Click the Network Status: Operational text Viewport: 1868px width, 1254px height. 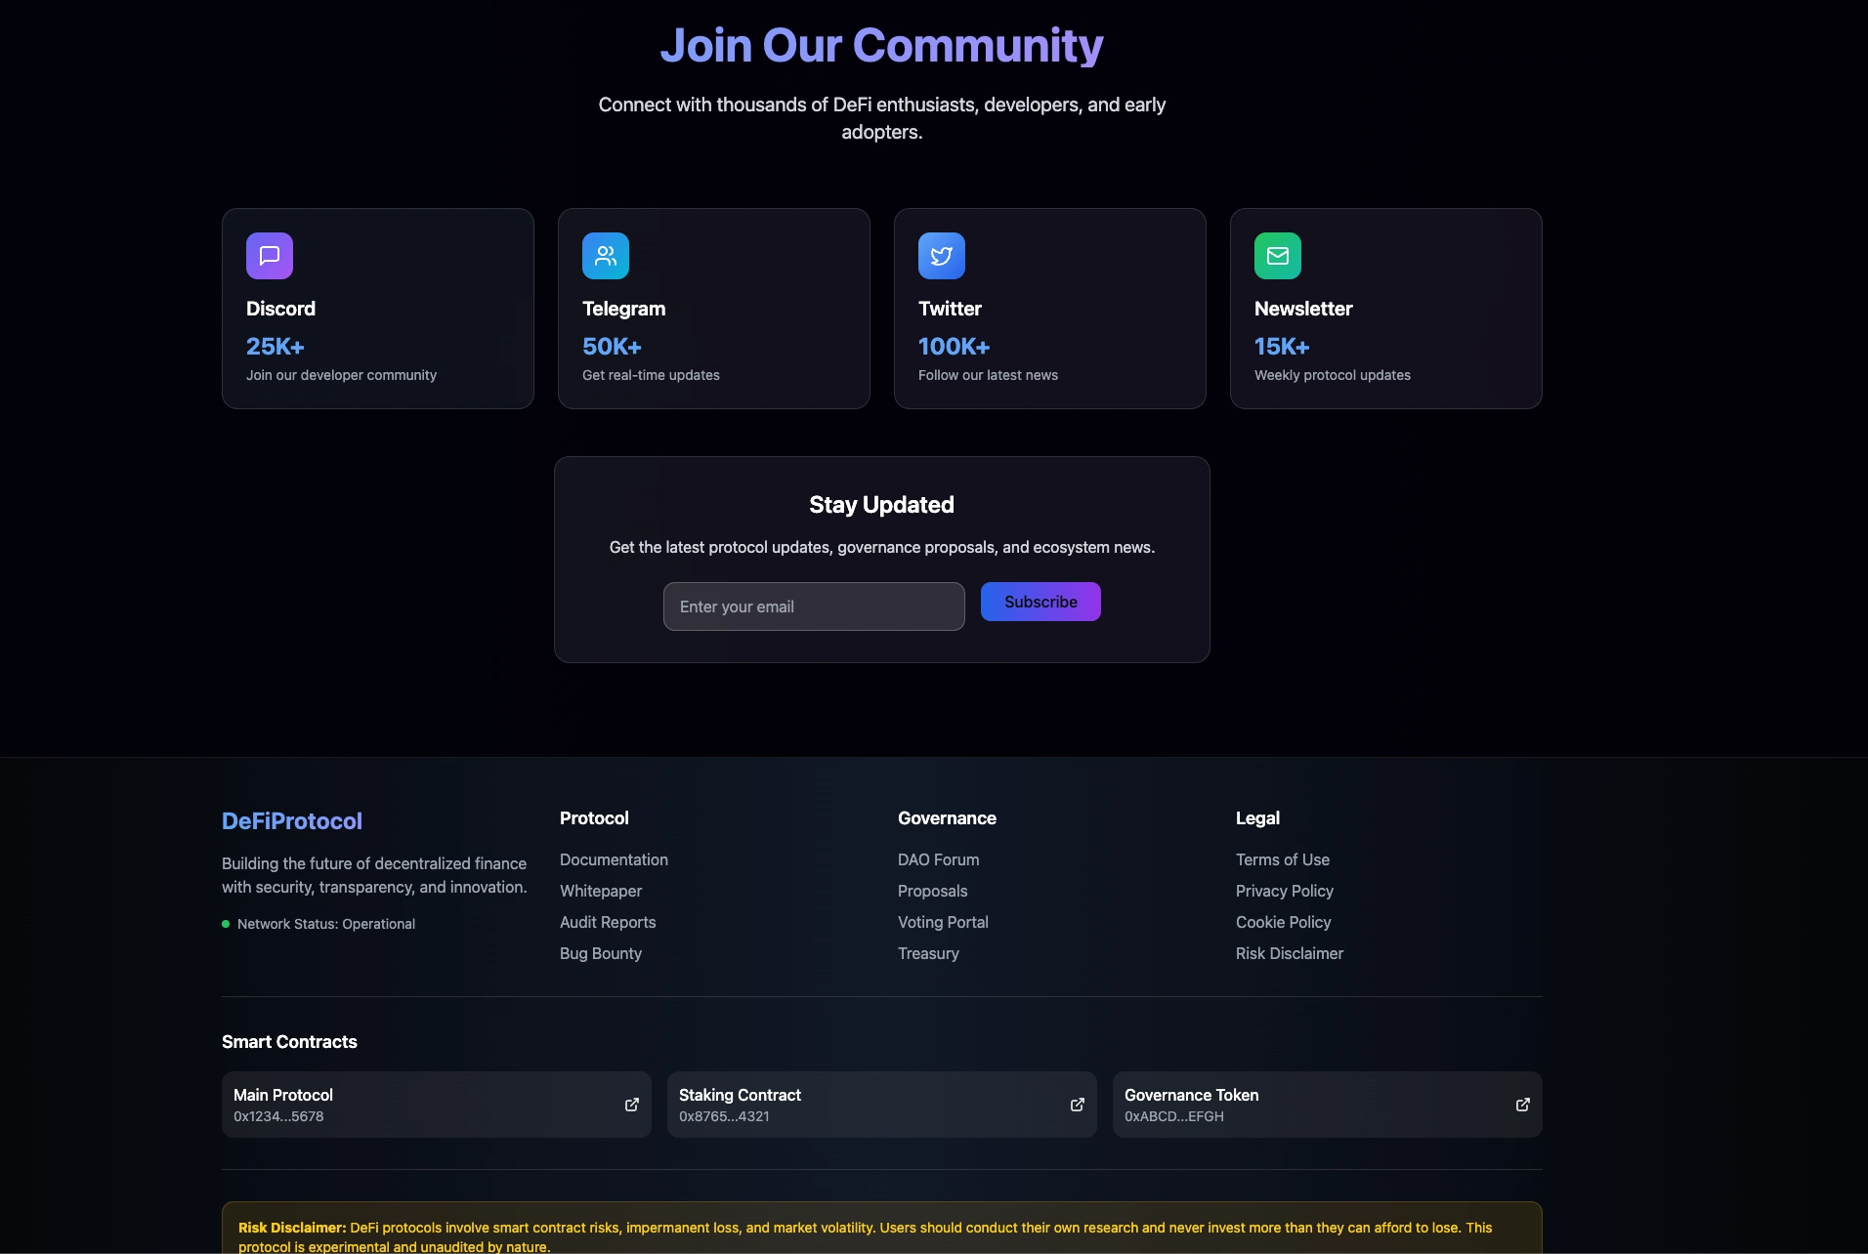[326, 924]
